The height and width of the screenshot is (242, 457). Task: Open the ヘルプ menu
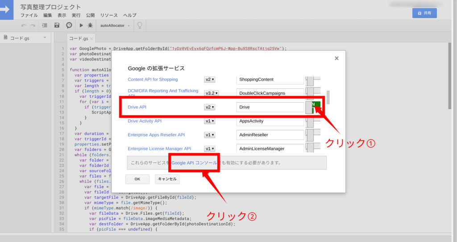[130, 16]
